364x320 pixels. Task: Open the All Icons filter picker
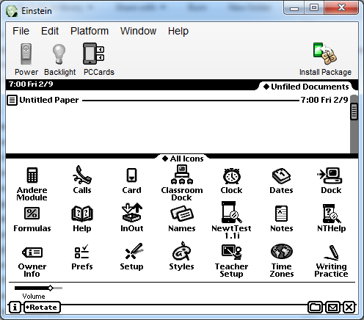pyautogui.click(x=183, y=159)
